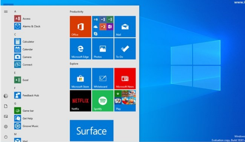
Task: Open Spotify tile
Action: tap(103, 101)
